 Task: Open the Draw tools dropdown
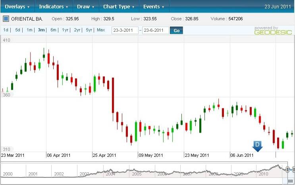pos(85,7)
